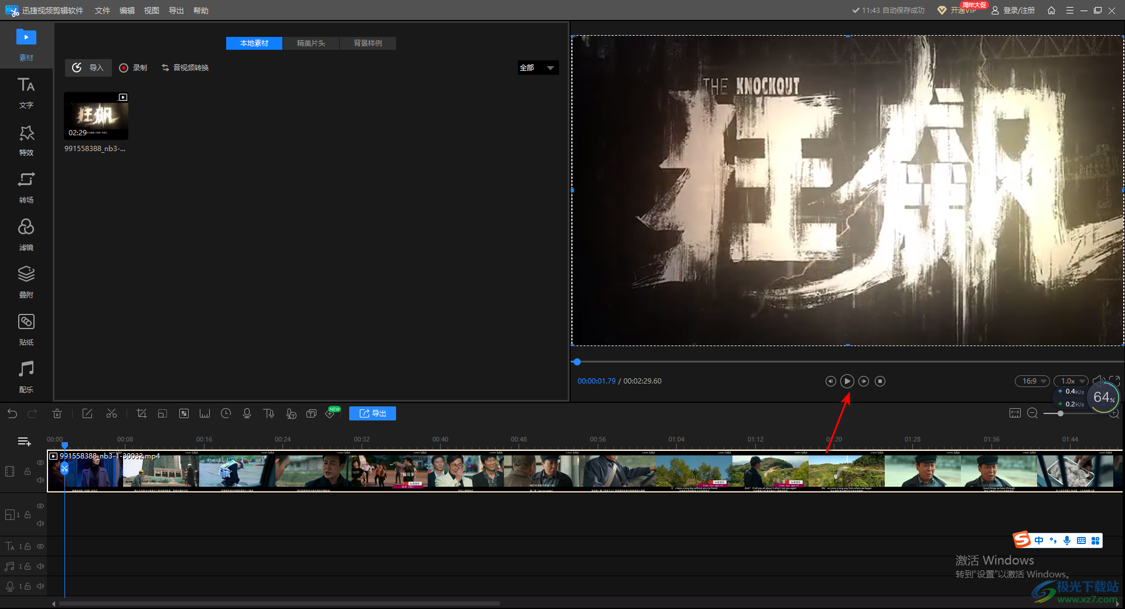Open the hamburger settings menu
The width and height of the screenshot is (1125, 609).
1069,11
